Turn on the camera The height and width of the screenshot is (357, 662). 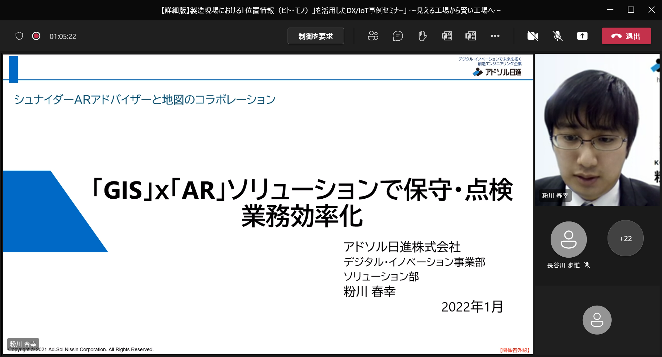pyautogui.click(x=533, y=36)
